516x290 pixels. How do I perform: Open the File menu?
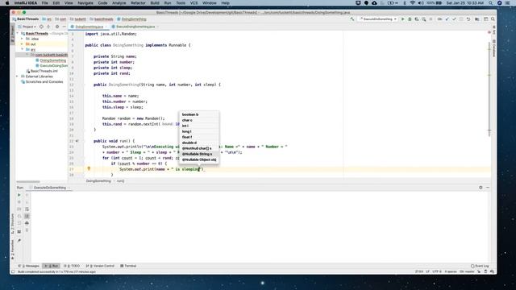[45, 3]
